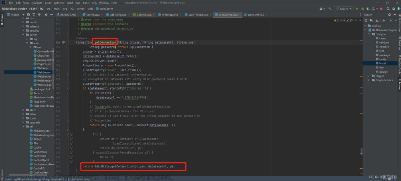Close the README.md tab
The width and height of the screenshot is (401, 181).
[78, 14]
